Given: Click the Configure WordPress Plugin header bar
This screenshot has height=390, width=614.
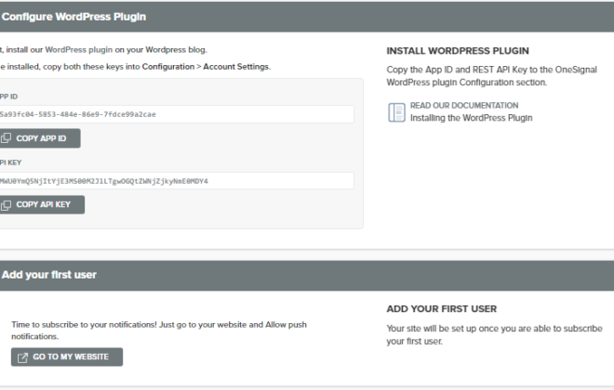Looking at the screenshot, I should [x=307, y=17].
